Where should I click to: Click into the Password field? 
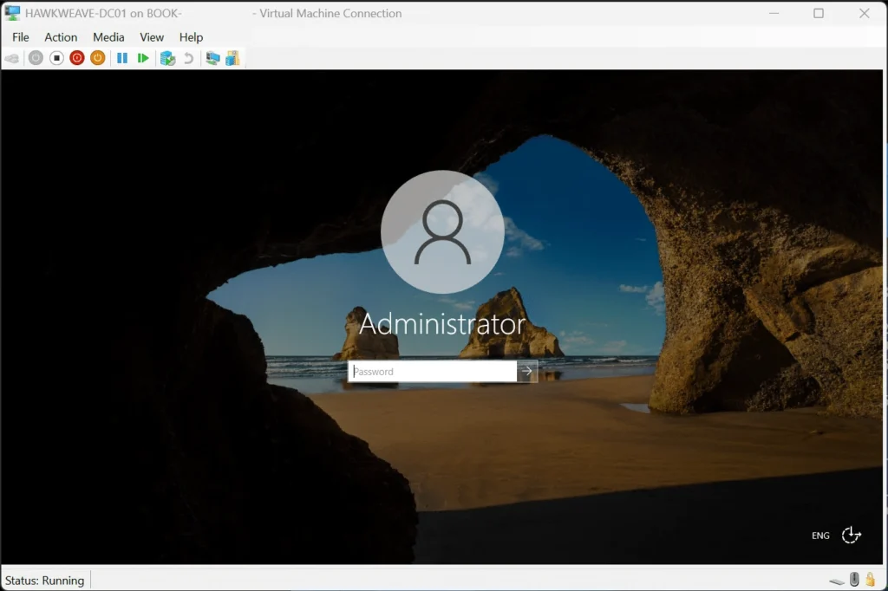432,372
